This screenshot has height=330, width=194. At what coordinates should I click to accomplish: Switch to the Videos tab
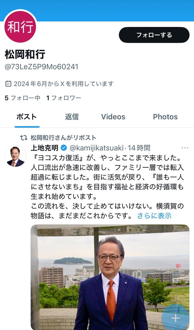click(x=113, y=117)
